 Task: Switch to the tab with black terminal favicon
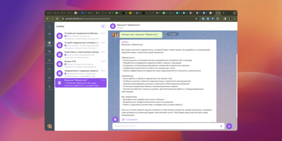tap(123, 13)
